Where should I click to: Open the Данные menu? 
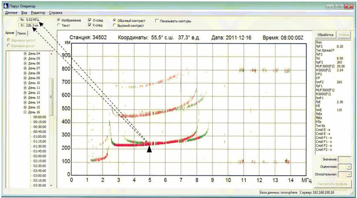click(11, 13)
